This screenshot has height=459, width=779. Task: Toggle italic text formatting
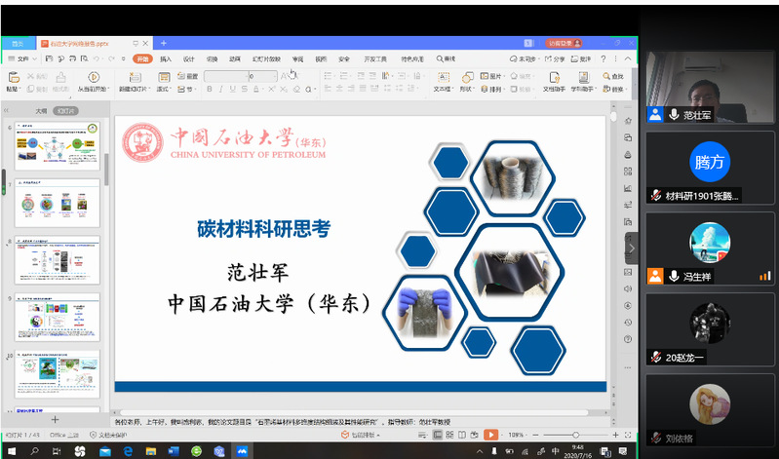(x=220, y=89)
